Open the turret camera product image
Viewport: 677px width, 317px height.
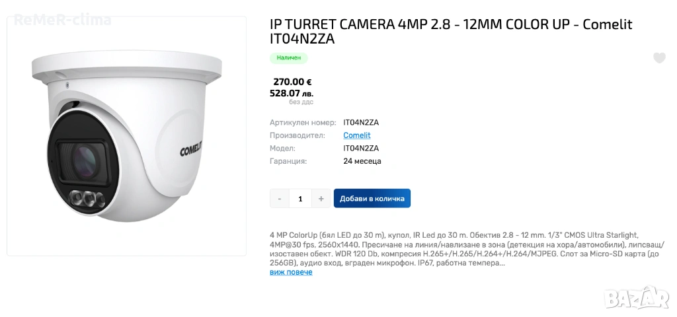click(126, 136)
